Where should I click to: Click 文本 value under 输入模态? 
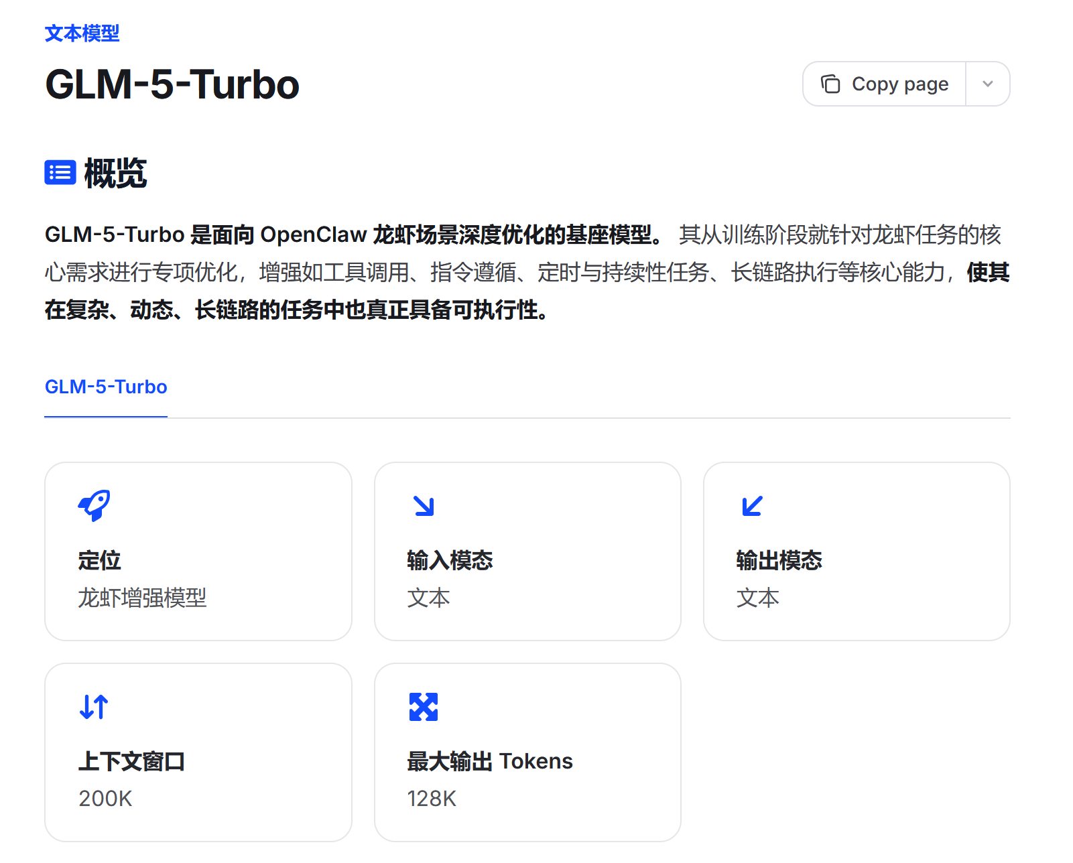428,598
